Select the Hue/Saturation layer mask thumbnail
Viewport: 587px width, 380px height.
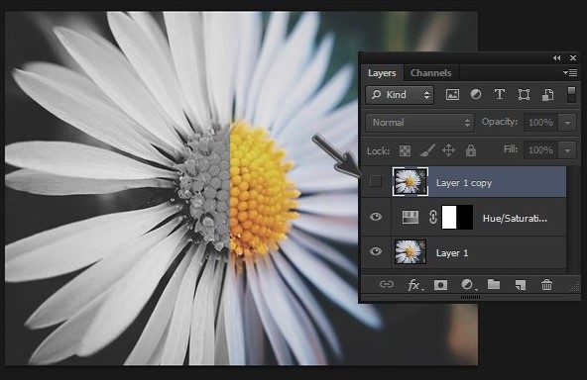point(457,217)
